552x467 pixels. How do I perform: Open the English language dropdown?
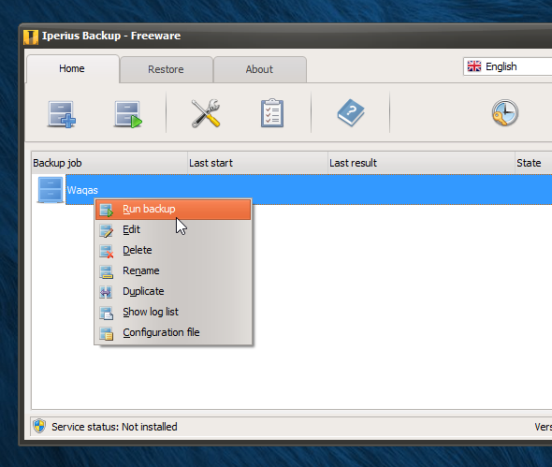(507, 66)
